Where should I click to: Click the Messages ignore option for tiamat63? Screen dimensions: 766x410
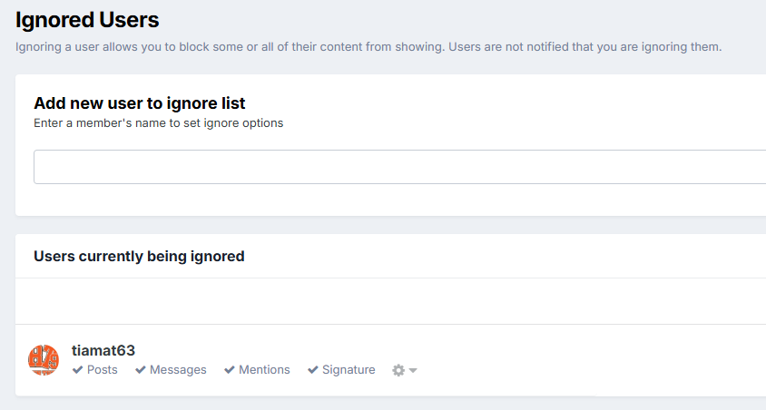[x=171, y=370]
